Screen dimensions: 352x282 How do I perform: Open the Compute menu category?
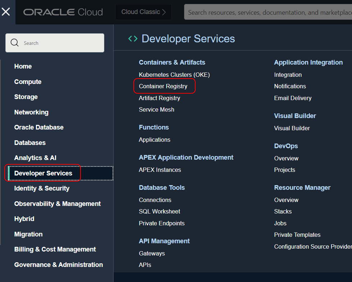[28, 82]
